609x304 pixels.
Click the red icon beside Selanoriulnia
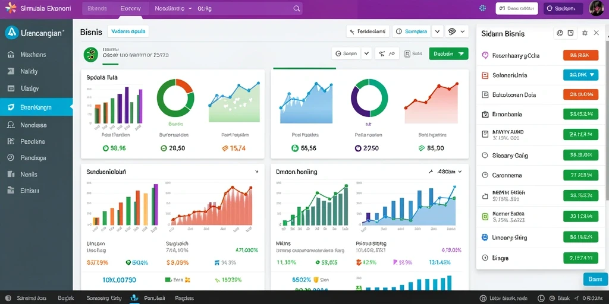(485, 75)
